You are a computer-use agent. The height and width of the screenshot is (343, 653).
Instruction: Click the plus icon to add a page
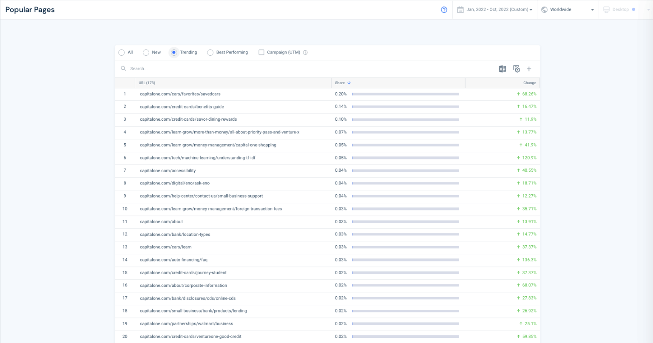tap(529, 68)
